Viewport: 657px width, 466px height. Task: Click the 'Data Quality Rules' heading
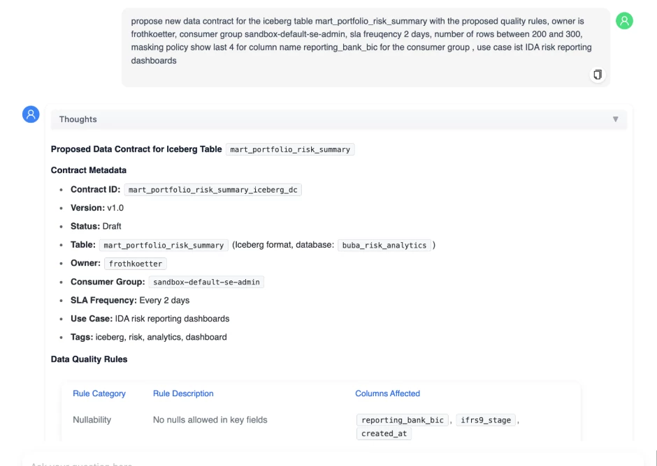(89, 359)
